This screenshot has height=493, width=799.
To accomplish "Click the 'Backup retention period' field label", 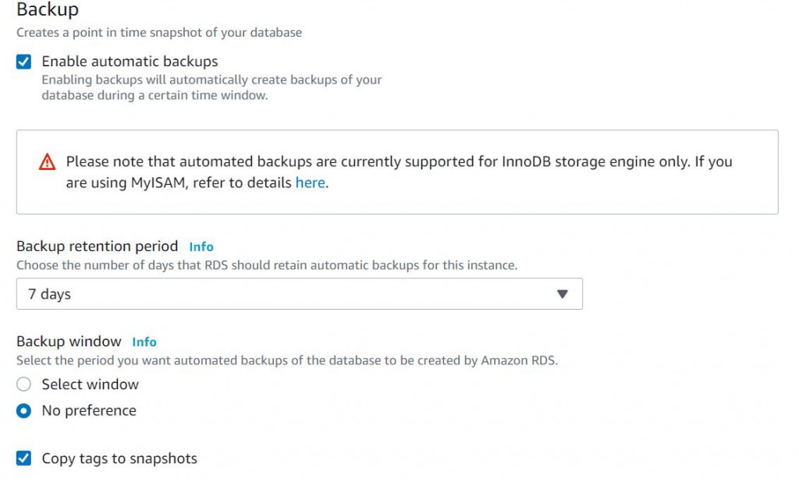I will tap(98, 247).
